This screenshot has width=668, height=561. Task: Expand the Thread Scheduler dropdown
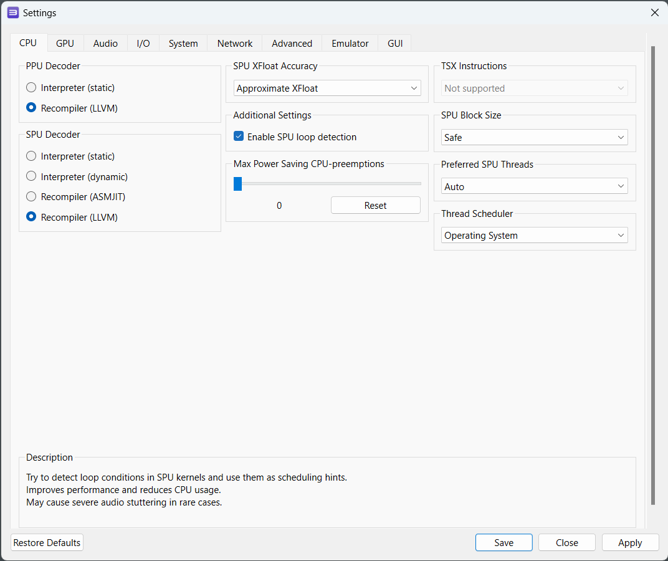point(534,236)
